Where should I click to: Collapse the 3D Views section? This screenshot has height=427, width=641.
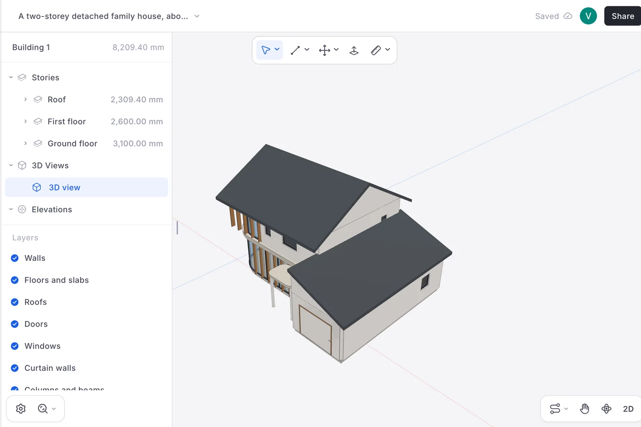11,165
